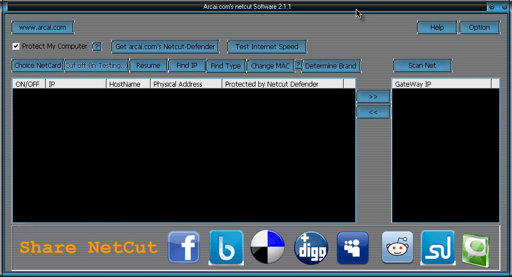This screenshot has height=277, width=512.
Task: Click the Share NetCut orange text
Action: click(x=89, y=248)
